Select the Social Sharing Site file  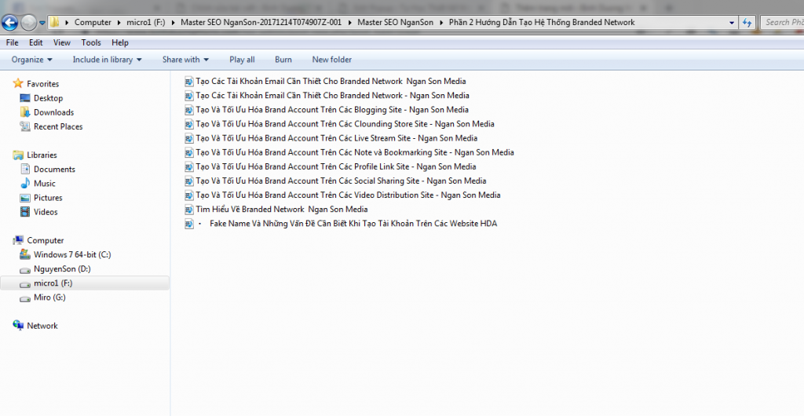pos(341,181)
